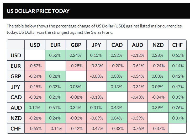The height and width of the screenshot is (136, 190).
Task: Click the CHF column header
Action: (x=177, y=45)
